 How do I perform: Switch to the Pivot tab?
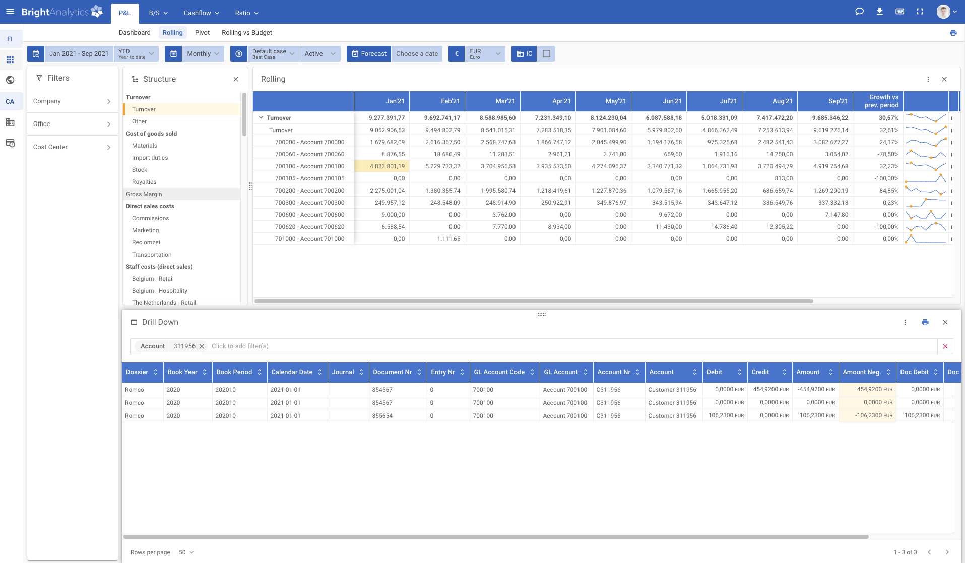(x=202, y=32)
